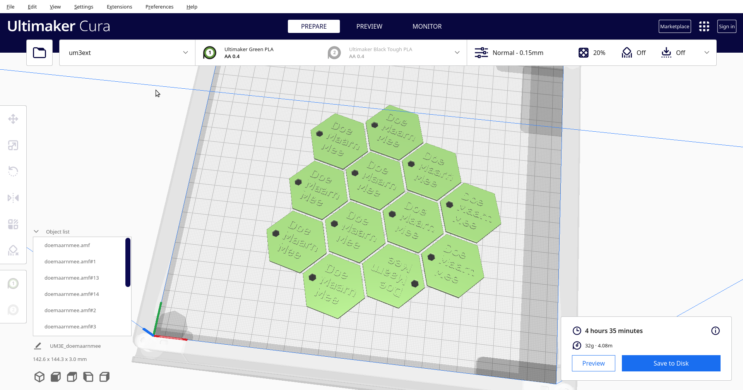Click Save to Disk button
Screen dimensions: 743x390
pos(671,363)
